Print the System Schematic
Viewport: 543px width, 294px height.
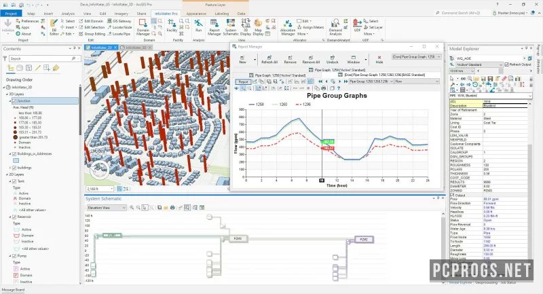pos(172,207)
